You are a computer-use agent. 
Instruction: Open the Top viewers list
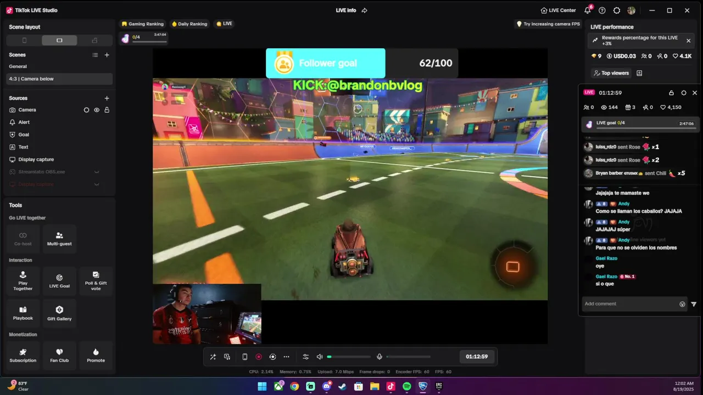pyautogui.click(x=611, y=73)
